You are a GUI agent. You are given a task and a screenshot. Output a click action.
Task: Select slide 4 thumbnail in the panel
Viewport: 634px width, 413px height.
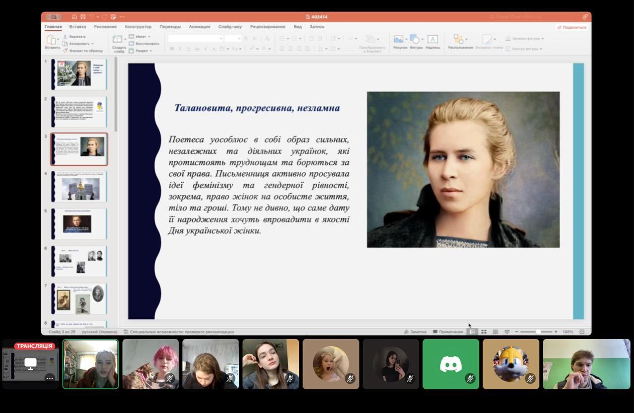tap(79, 187)
